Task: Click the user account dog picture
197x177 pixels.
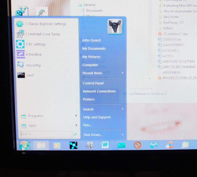Action: pos(115,26)
